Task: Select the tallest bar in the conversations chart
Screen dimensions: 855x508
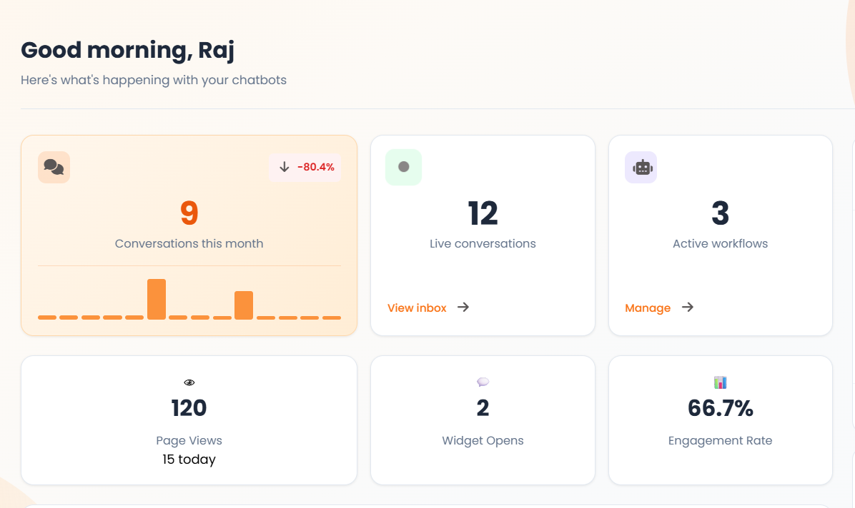Action: pyautogui.click(x=157, y=298)
